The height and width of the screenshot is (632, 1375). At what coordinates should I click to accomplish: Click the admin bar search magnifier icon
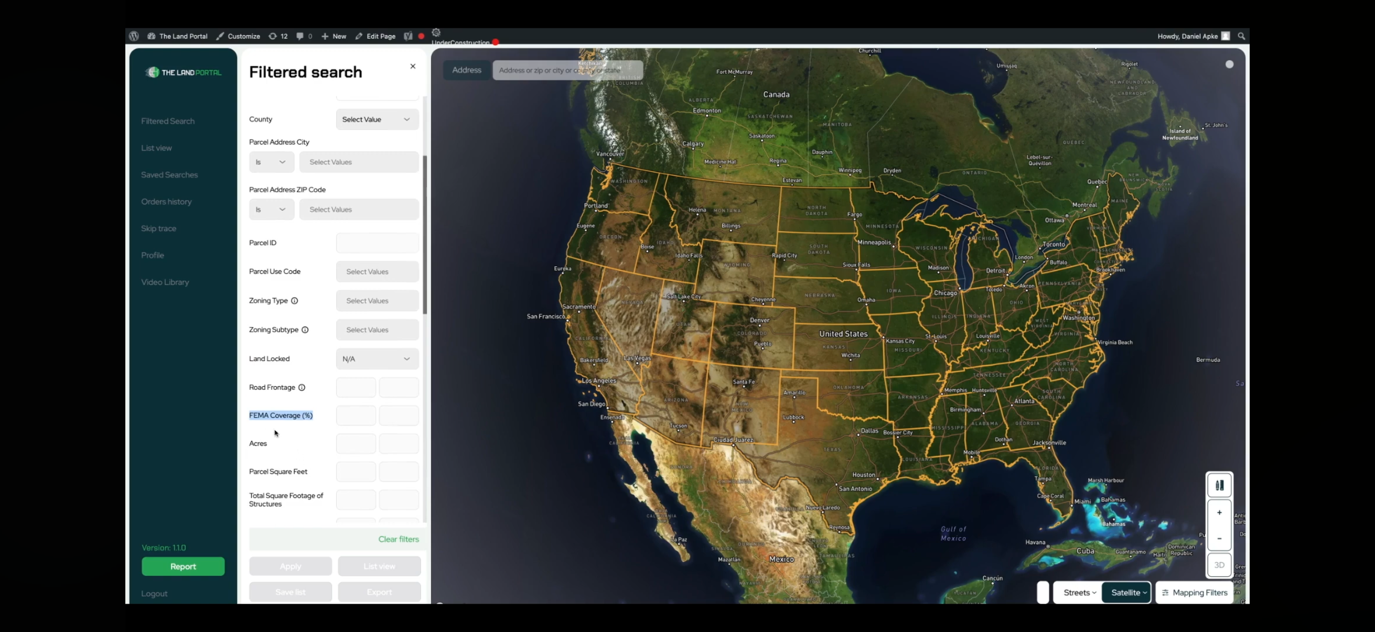1242,36
